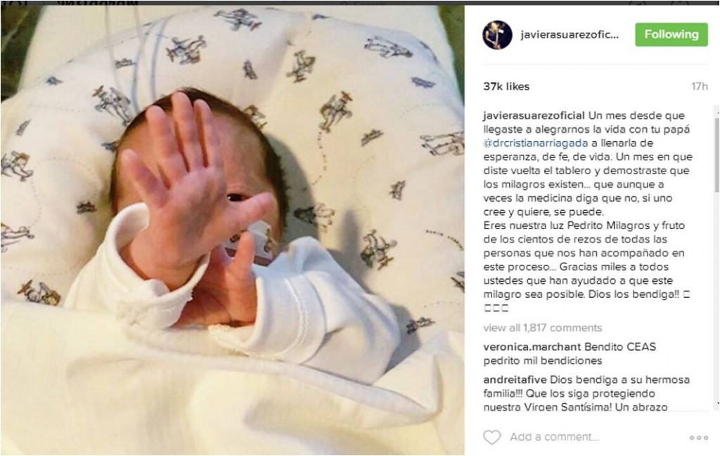
Task: Open javierasuarezofic... username in header
Action: (570, 35)
